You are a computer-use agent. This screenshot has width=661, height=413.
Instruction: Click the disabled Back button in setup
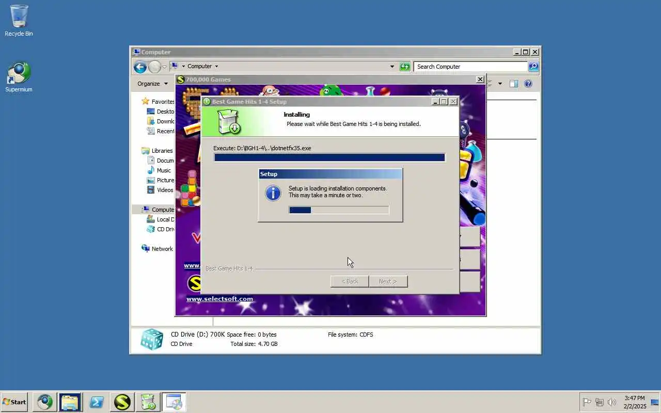350,281
